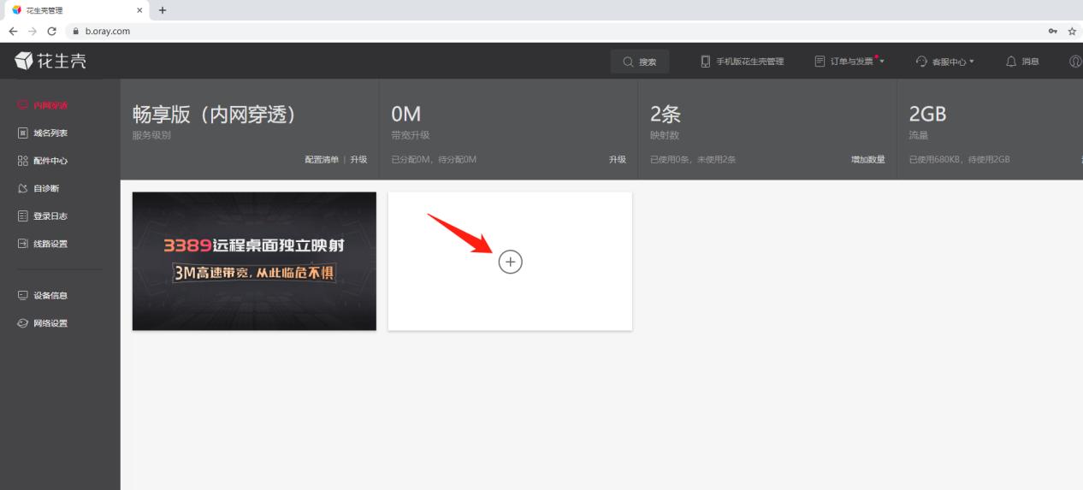This screenshot has height=490, width=1083.
Task: Click the 服务级别 label
Action: point(151,135)
